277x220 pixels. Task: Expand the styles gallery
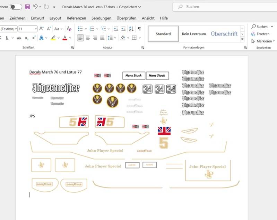pos(242,39)
